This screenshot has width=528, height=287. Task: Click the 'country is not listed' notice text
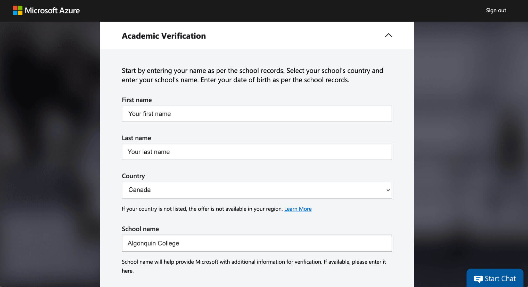coord(202,209)
